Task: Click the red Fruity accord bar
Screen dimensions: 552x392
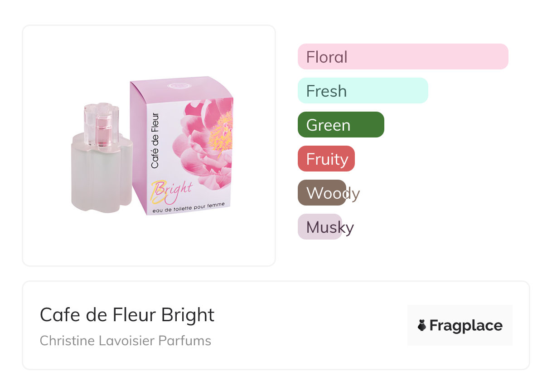Action: pos(326,159)
